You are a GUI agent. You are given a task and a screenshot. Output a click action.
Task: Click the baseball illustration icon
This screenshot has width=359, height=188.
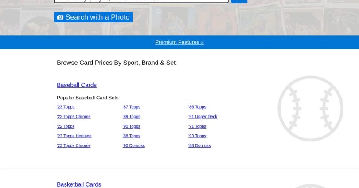(x=310, y=109)
